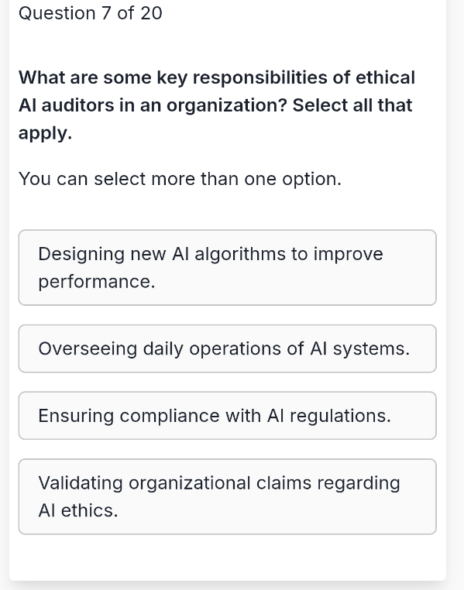Image resolution: width=464 pixels, height=590 pixels.
Task: Click the word 'Designing' in the first answer
Action: click(81, 255)
